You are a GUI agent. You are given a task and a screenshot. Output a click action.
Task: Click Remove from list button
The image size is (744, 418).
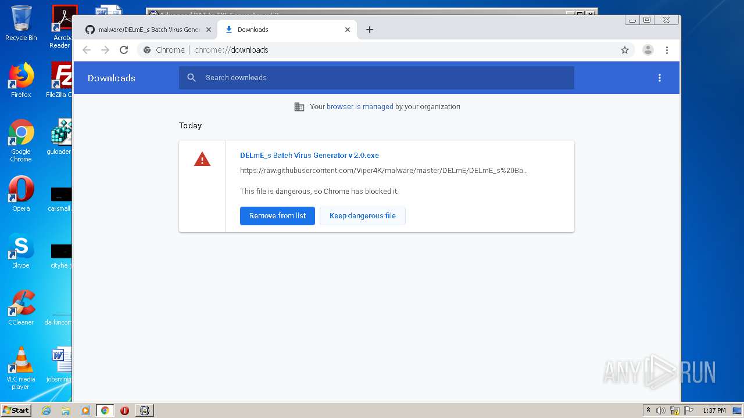[277, 216]
